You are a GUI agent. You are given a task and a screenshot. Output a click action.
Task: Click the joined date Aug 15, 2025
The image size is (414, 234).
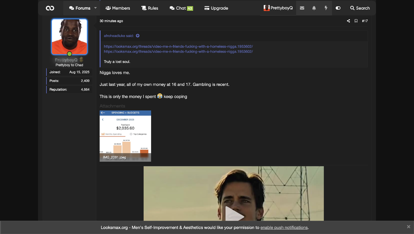[79, 72]
